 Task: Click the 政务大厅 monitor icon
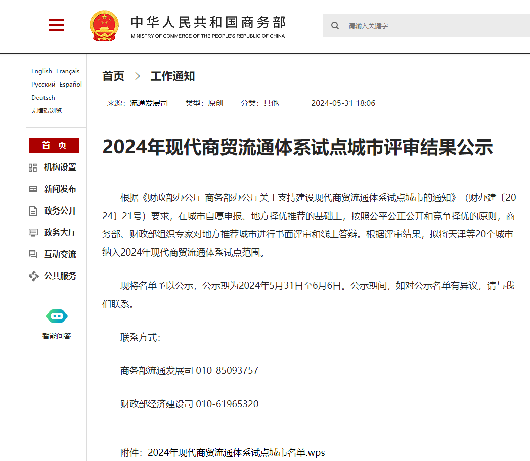pos(33,233)
